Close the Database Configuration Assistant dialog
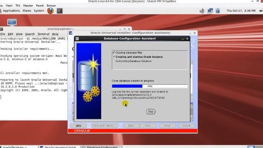Viewport: 263px width, 148px height. click(x=187, y=39)
